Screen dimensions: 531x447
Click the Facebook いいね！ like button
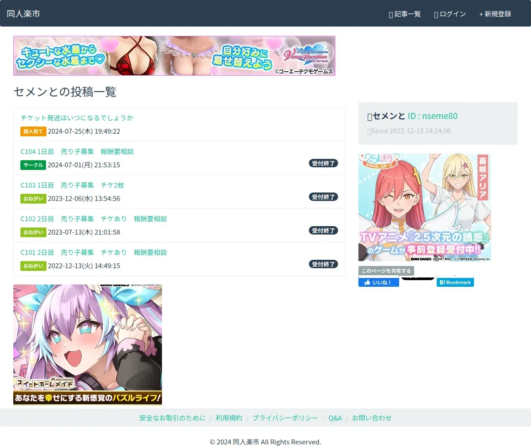(379, 282)
